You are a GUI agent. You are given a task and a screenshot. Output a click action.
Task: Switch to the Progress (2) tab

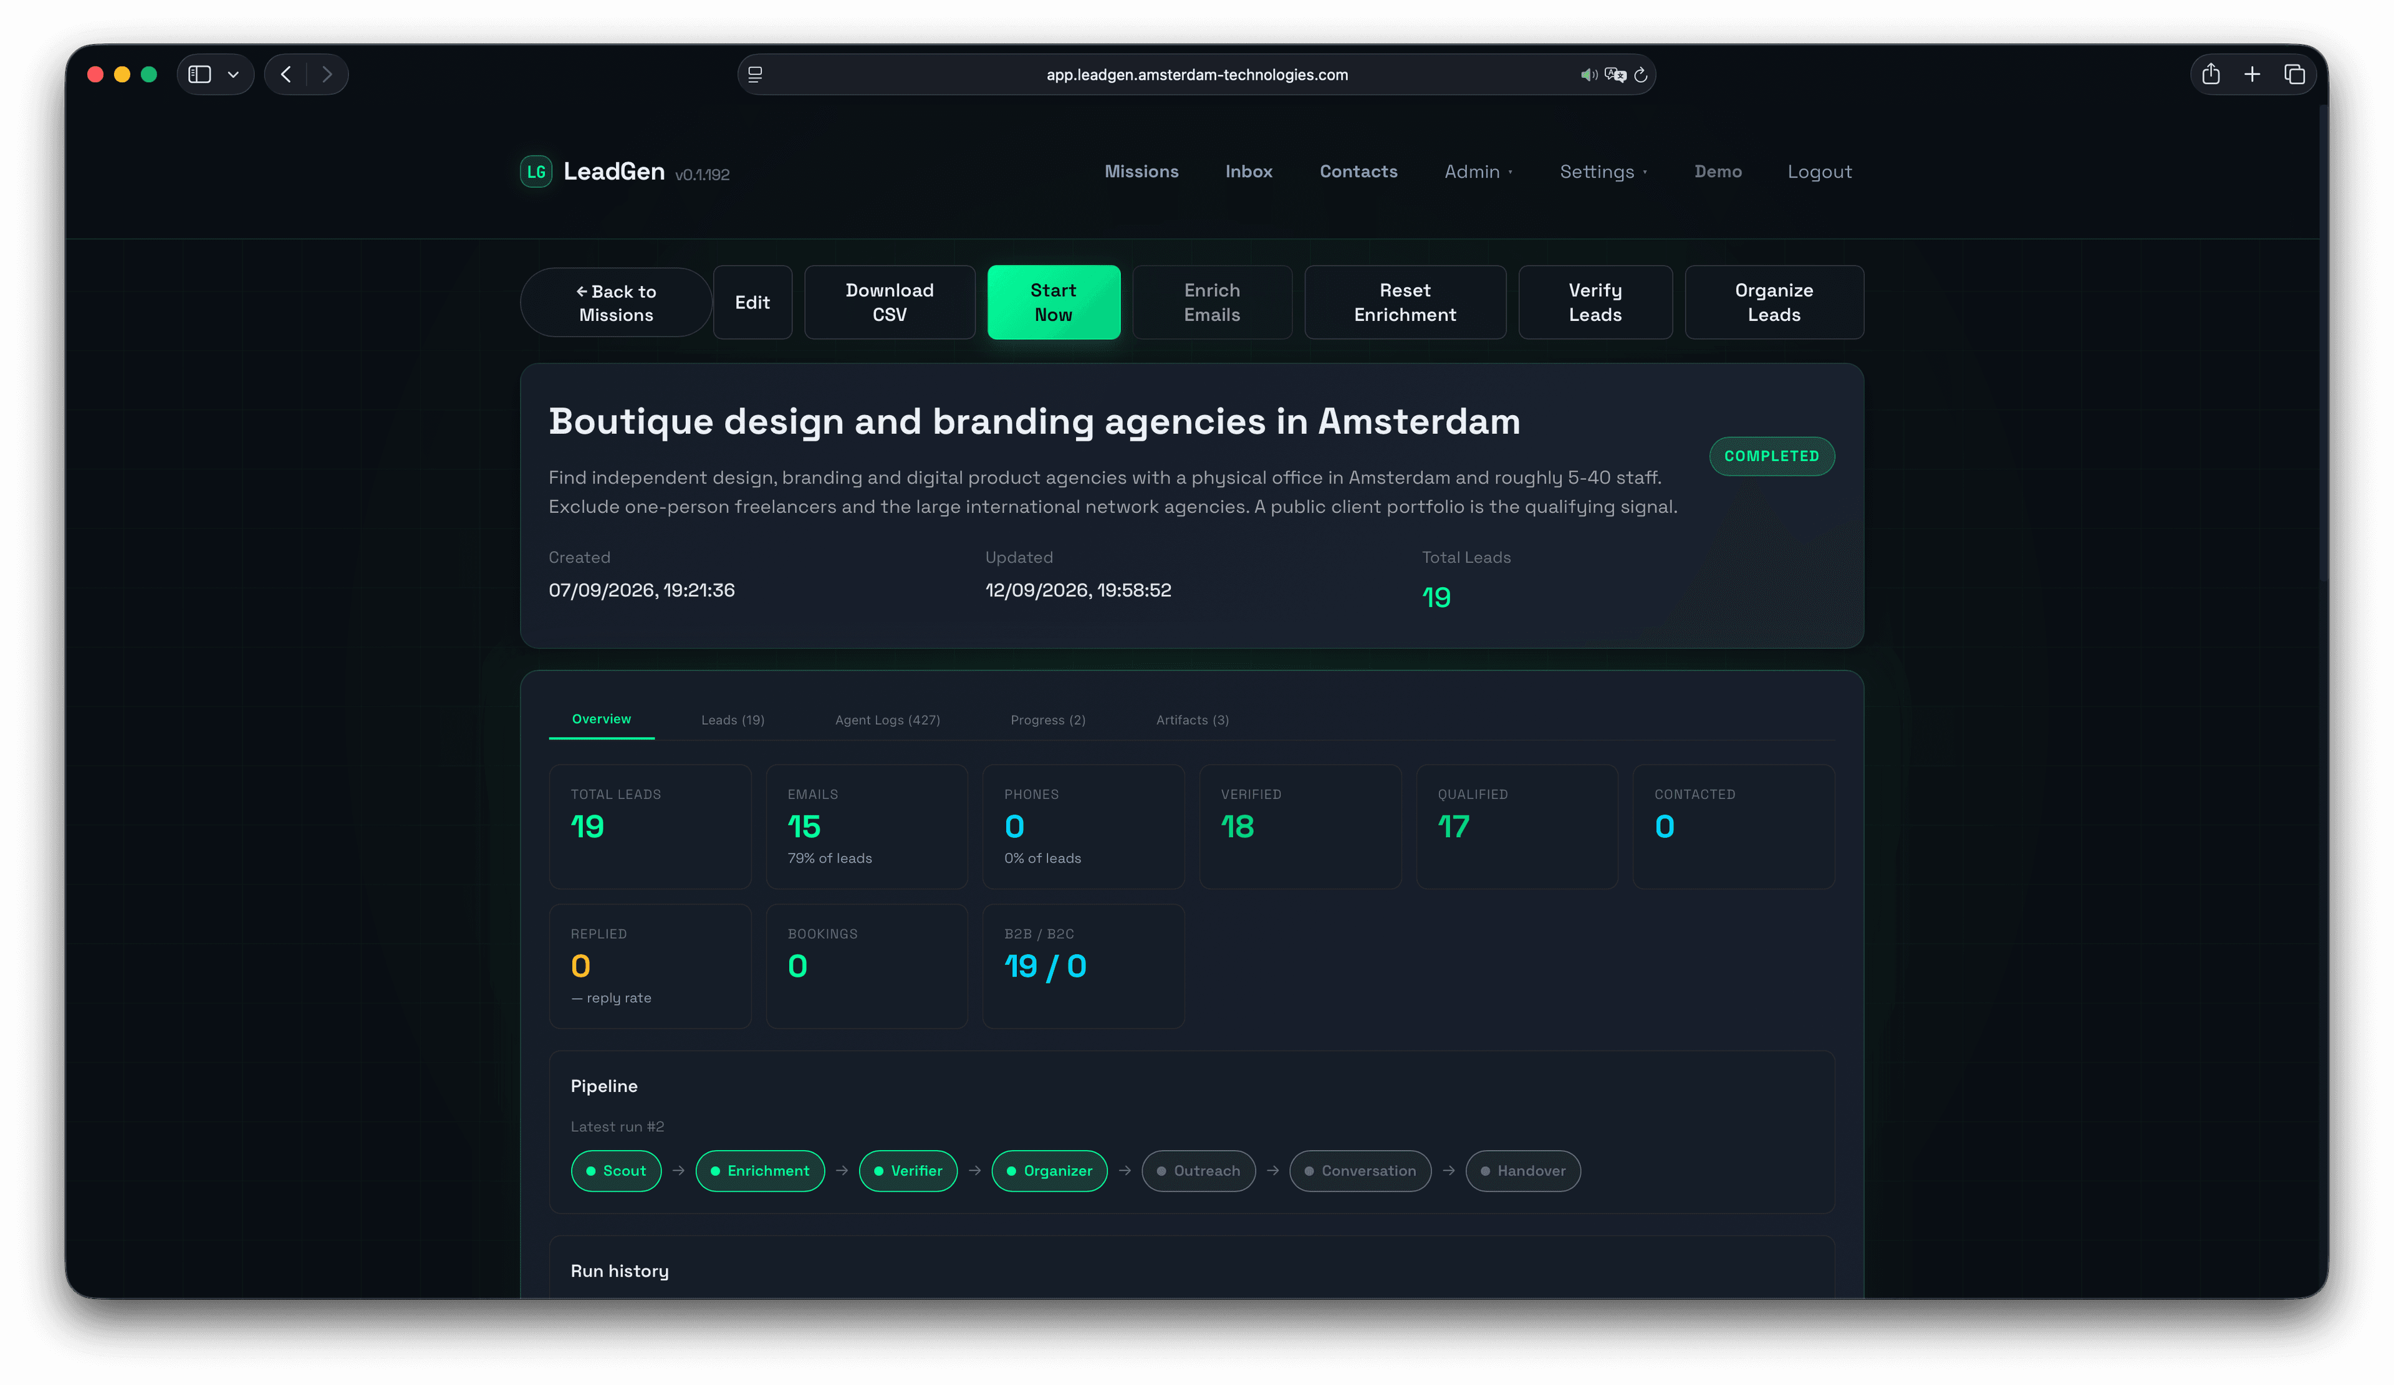pos(1048,720)
